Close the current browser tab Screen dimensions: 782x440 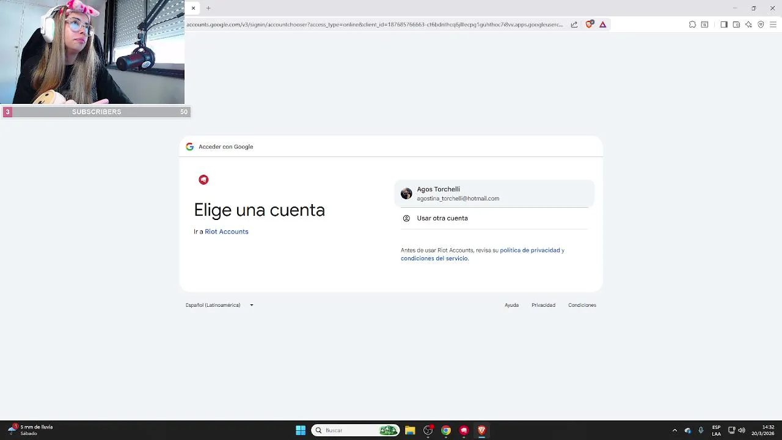pyautogui.click(x=193, y=8)
